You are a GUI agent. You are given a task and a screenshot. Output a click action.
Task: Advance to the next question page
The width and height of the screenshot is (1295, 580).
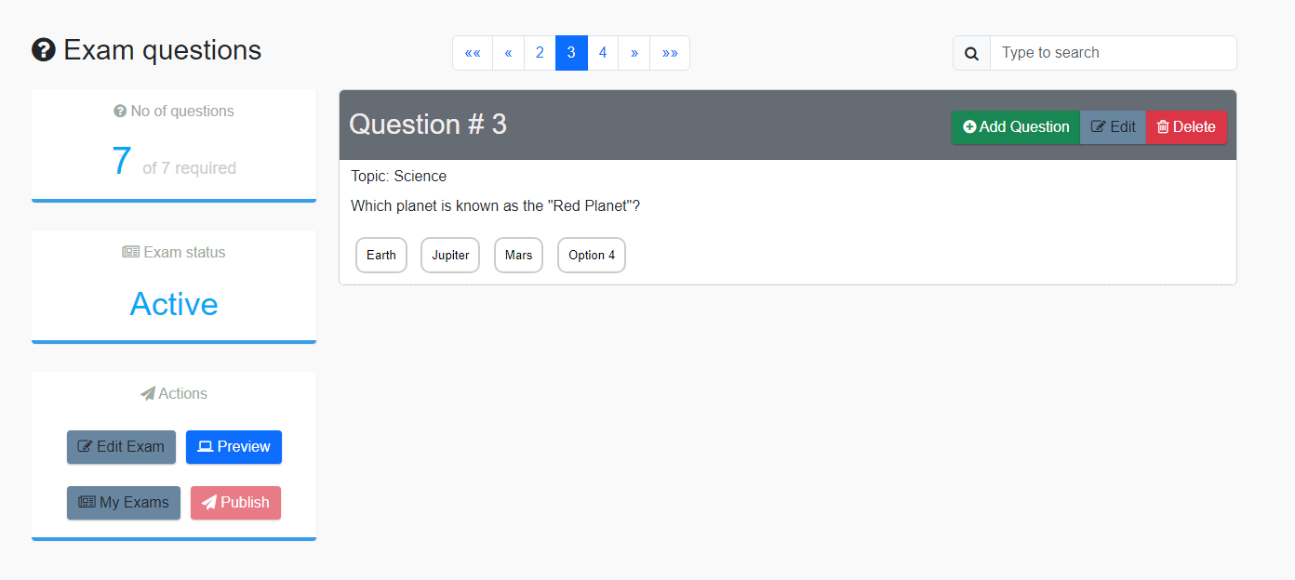point(634,53)
